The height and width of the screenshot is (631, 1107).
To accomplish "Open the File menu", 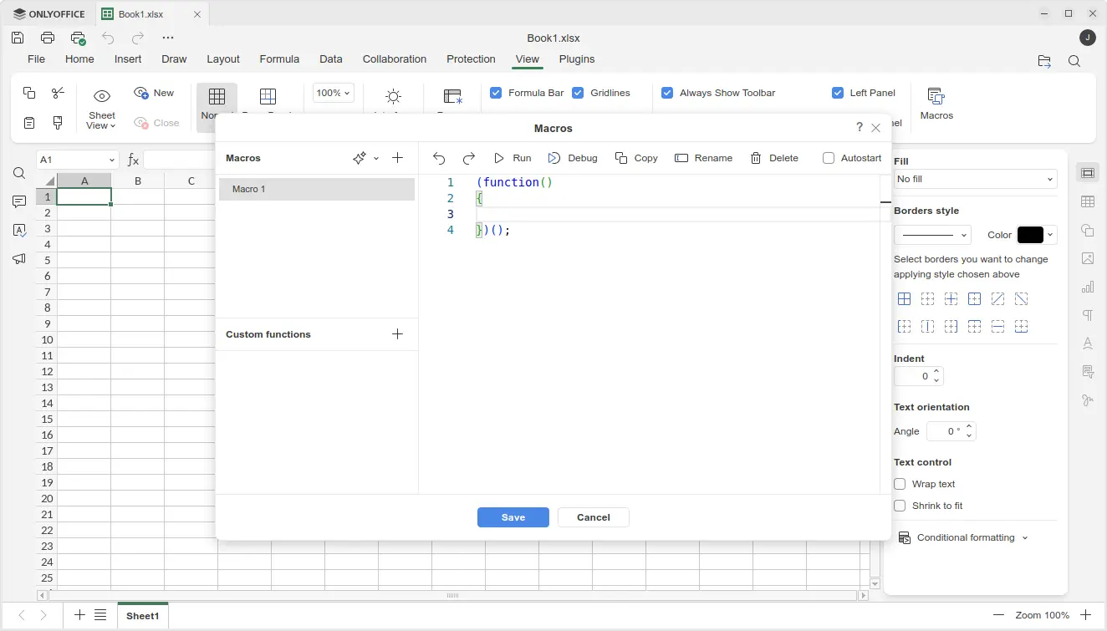I will [x=36, y=59].
